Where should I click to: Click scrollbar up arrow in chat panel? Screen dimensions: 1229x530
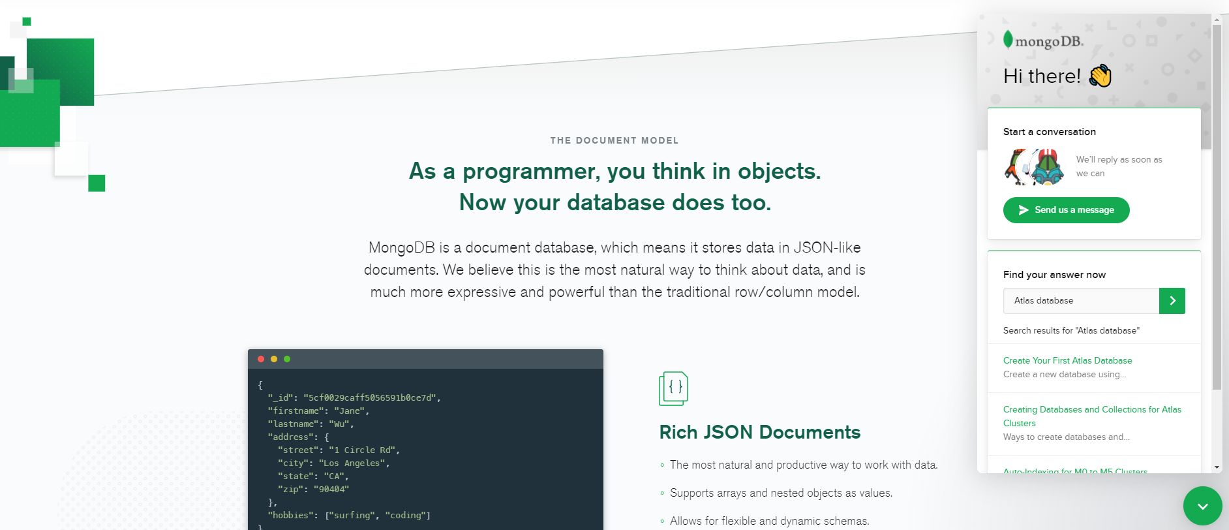(x=1217, y=20)
